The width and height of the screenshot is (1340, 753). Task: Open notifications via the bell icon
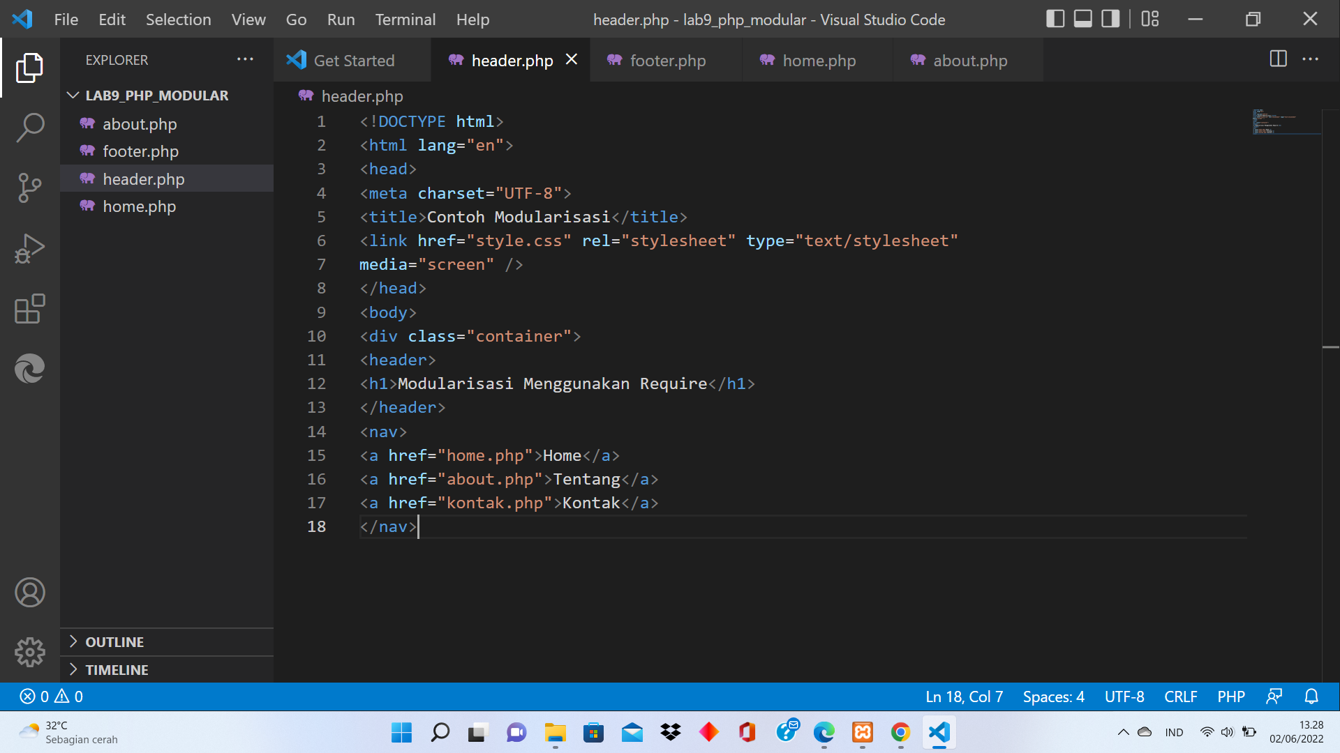tap(1311, 696)
